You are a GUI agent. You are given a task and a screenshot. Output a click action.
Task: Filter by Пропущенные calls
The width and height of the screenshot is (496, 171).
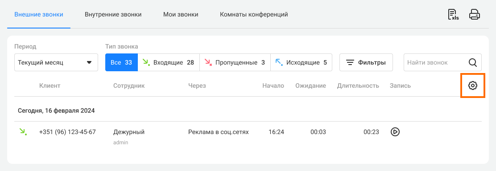pyautogui.click(x=235, y=63)
